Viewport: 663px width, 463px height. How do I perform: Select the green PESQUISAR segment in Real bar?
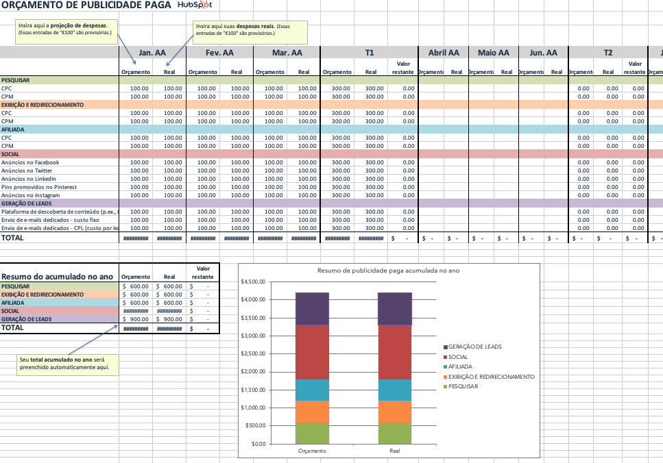click(395, 433)
